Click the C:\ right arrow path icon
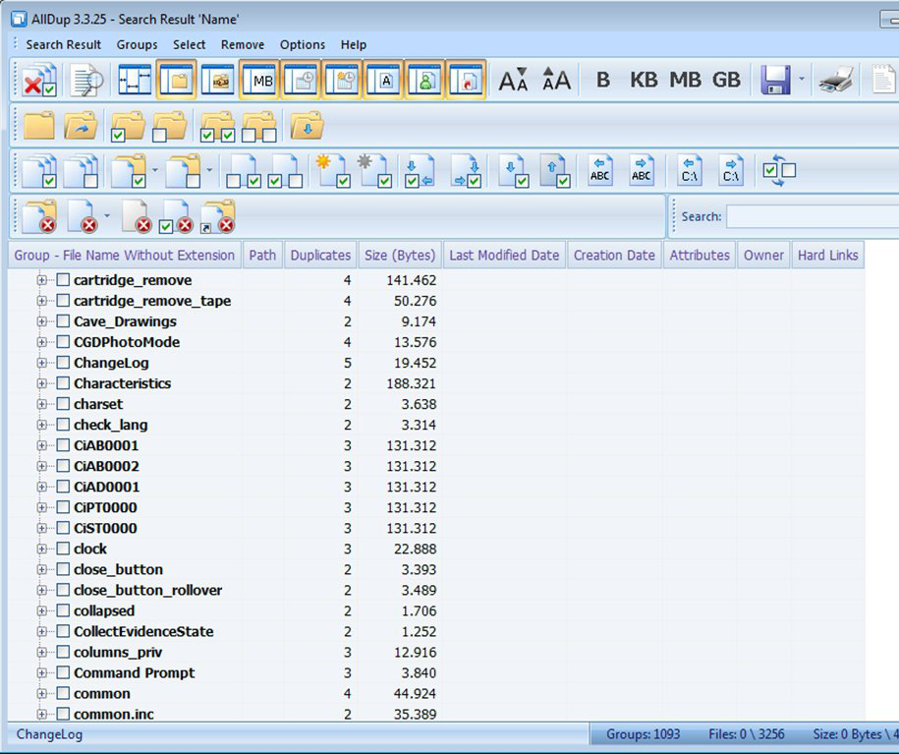 pos(731,170)
